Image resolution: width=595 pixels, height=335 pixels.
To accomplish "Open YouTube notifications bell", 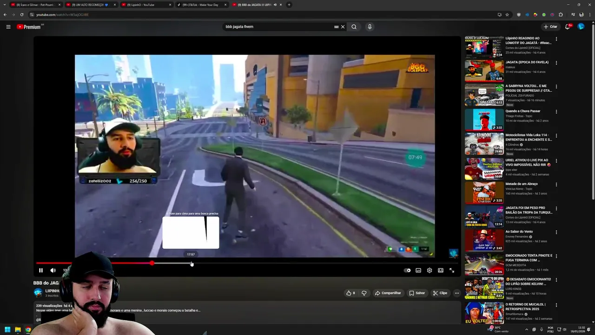I will point(568,27).
